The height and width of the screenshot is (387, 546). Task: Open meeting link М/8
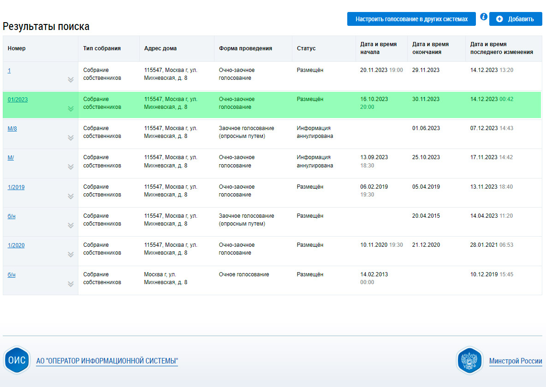point(12,128)
